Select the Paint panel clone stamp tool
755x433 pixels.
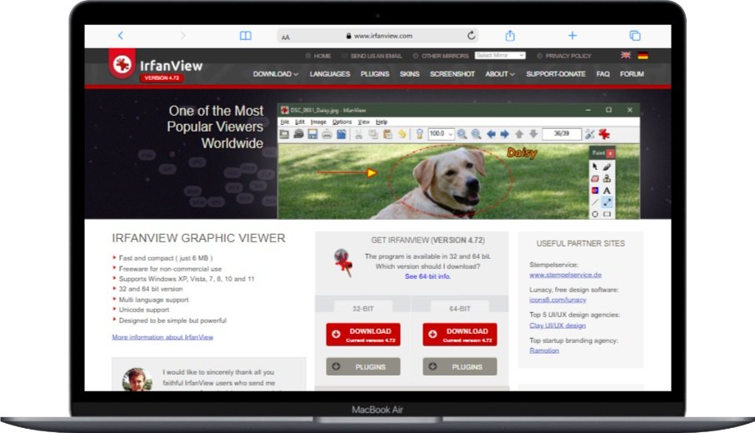tap(607, 178)
